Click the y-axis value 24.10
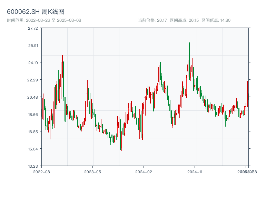Image resolution: width=276 pixels, height=207 pixels. (33, 63)
